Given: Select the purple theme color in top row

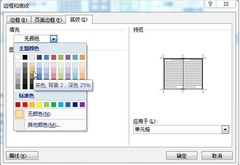Looking at the screenshot, I should pos(68,57).
